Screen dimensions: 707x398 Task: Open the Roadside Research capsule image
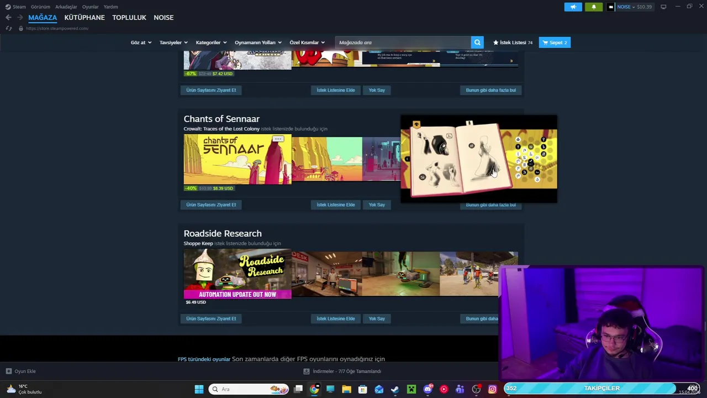click(x=238, y=274)
